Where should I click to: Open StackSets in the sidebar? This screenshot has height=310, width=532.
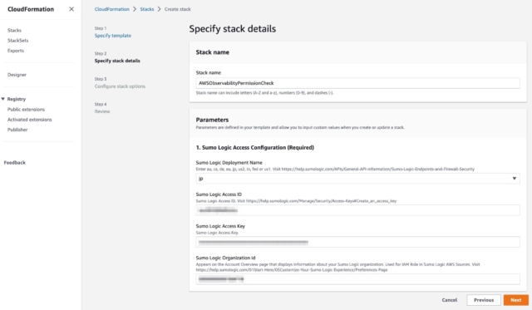pyautogui.click(x=18, y=41)
